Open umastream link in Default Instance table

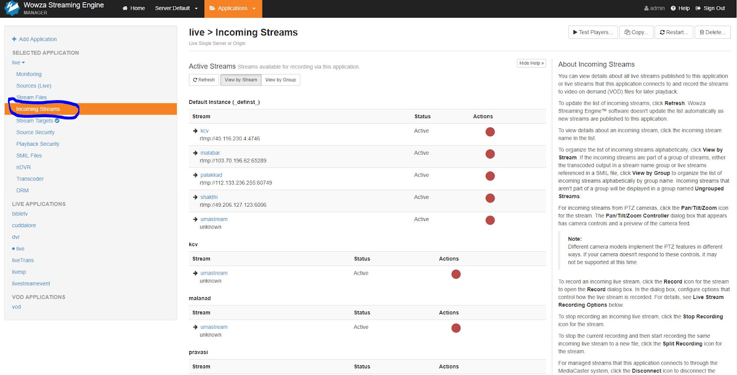tap(214, 219)
